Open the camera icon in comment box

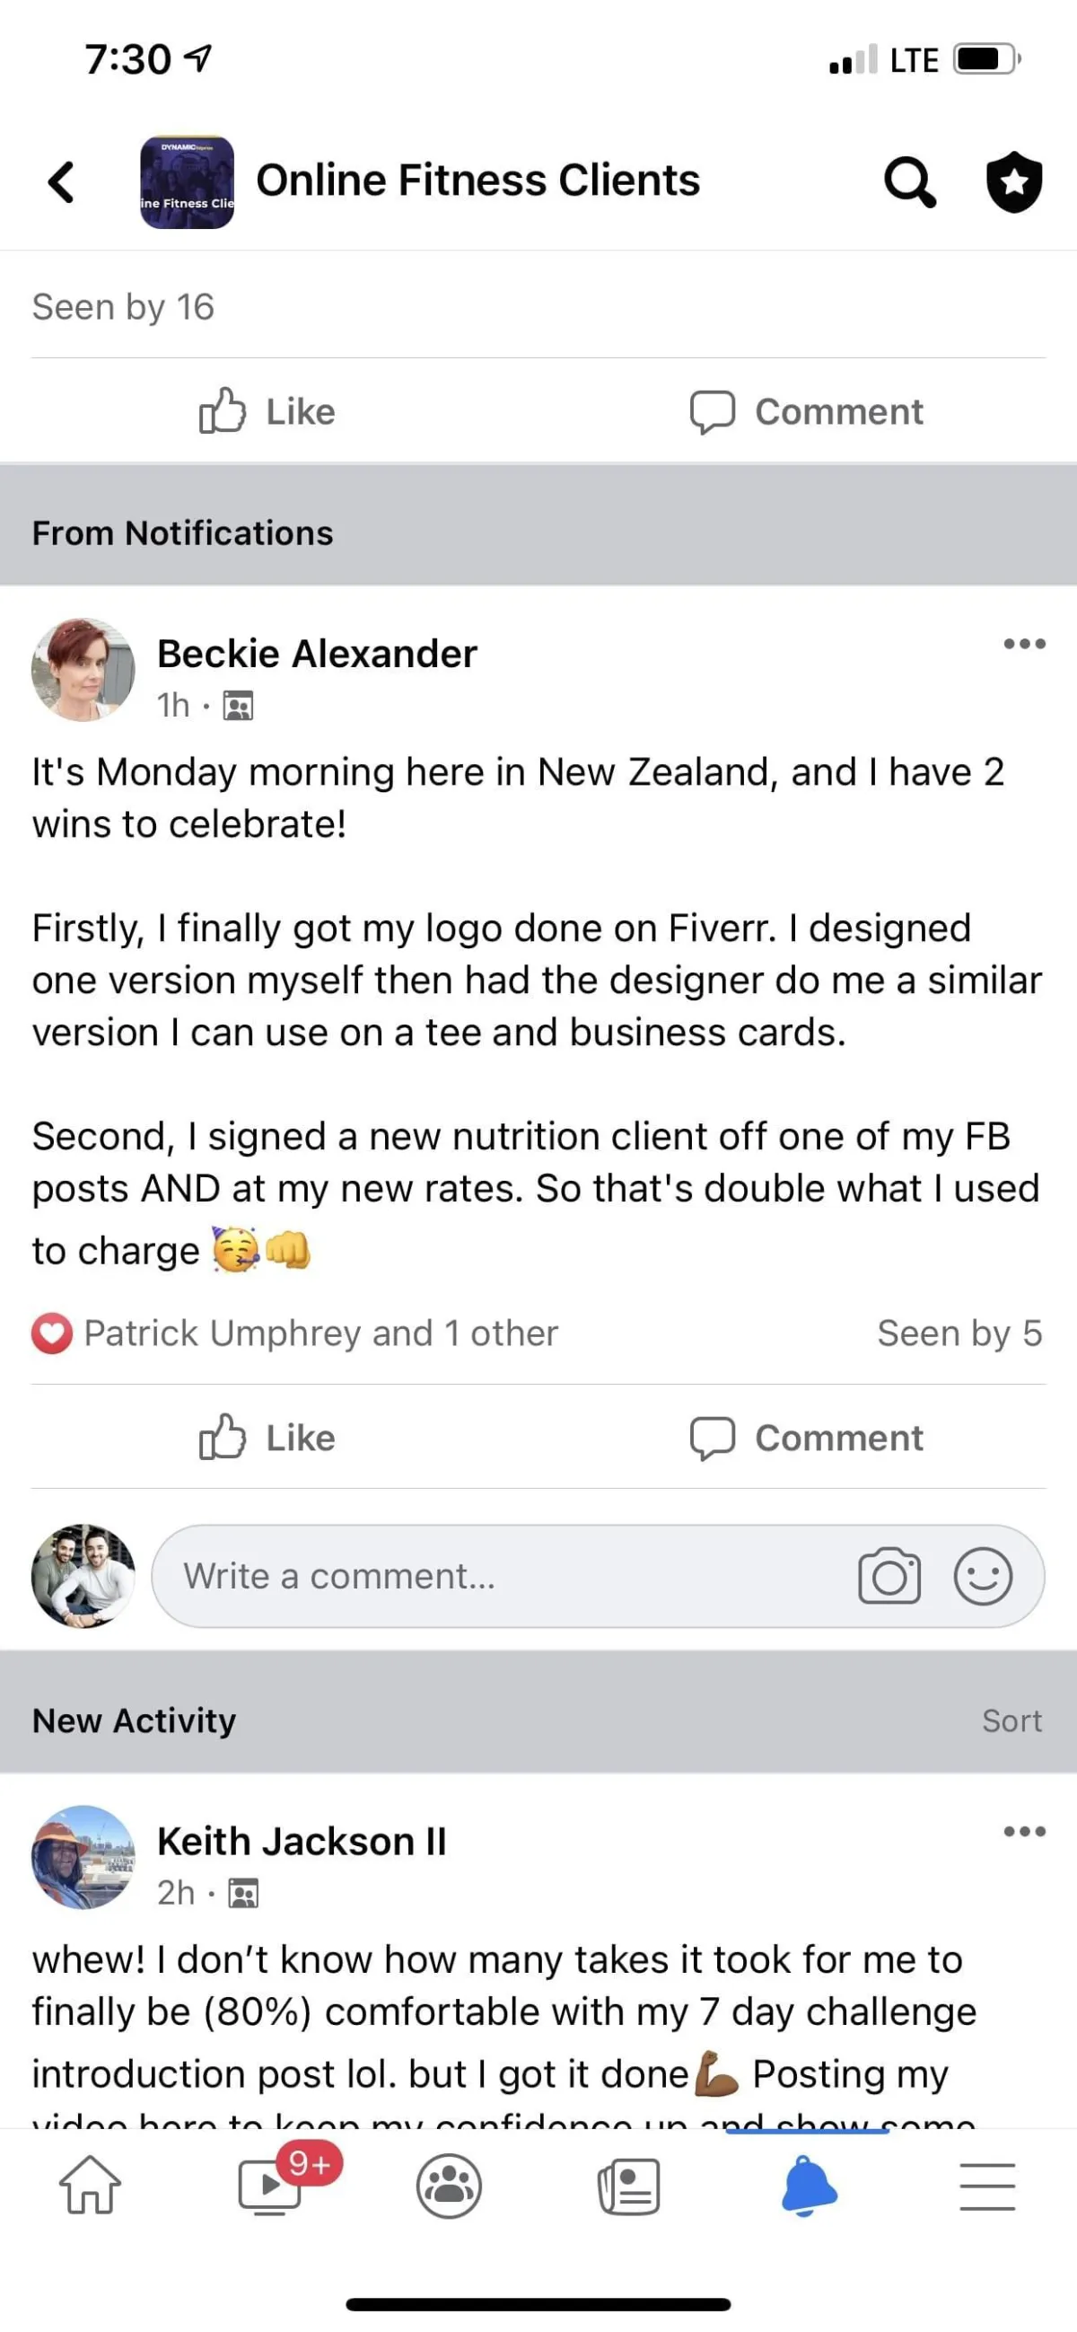pos(889,1576)
